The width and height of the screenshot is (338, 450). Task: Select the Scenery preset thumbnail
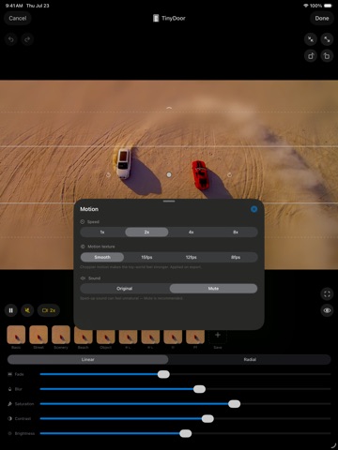pyautogui.click(x=61, y=335)
